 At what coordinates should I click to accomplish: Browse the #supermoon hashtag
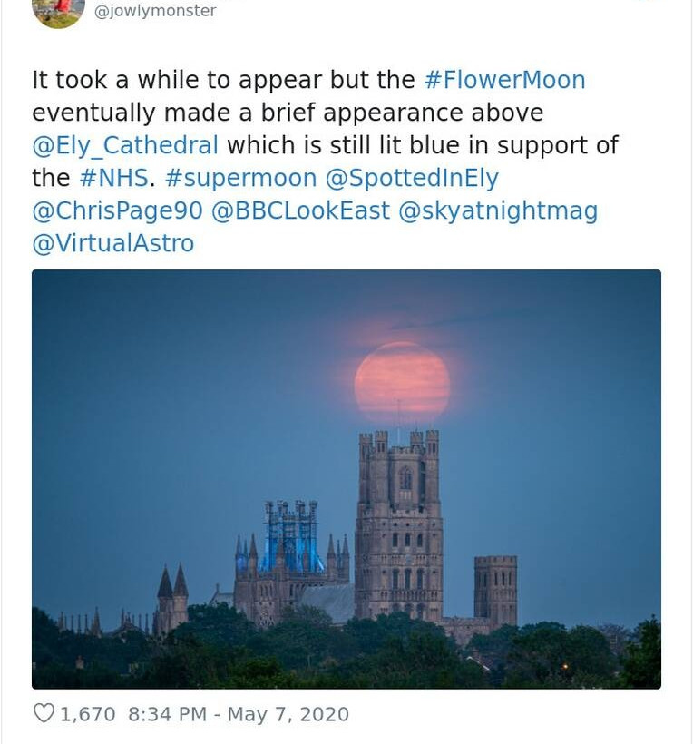click(x=240, y=178)
